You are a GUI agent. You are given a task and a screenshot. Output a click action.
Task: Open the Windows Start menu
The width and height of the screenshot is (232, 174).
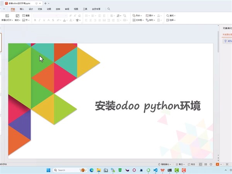coord(48,170)
